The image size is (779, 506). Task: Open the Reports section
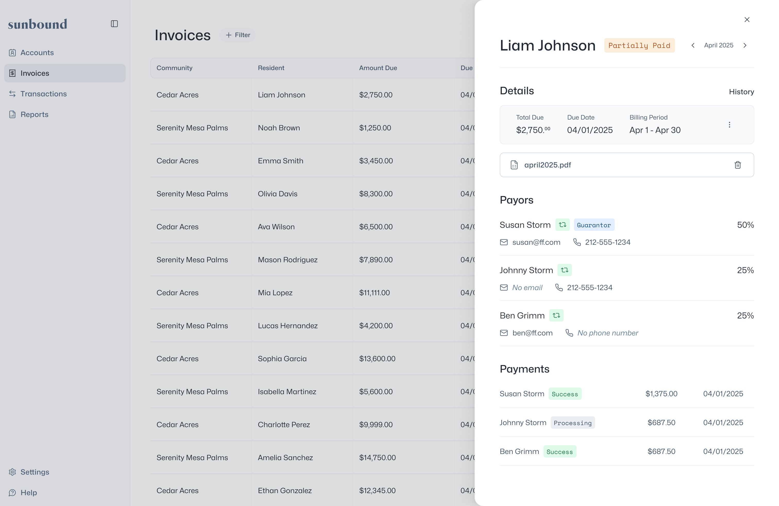(34, 114)
